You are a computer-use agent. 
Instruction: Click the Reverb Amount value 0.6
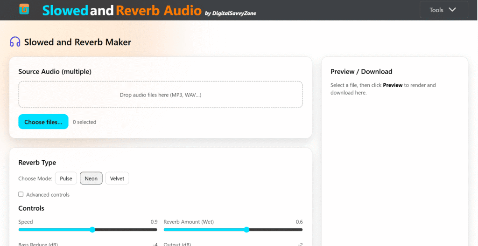(x=299, y=222)
